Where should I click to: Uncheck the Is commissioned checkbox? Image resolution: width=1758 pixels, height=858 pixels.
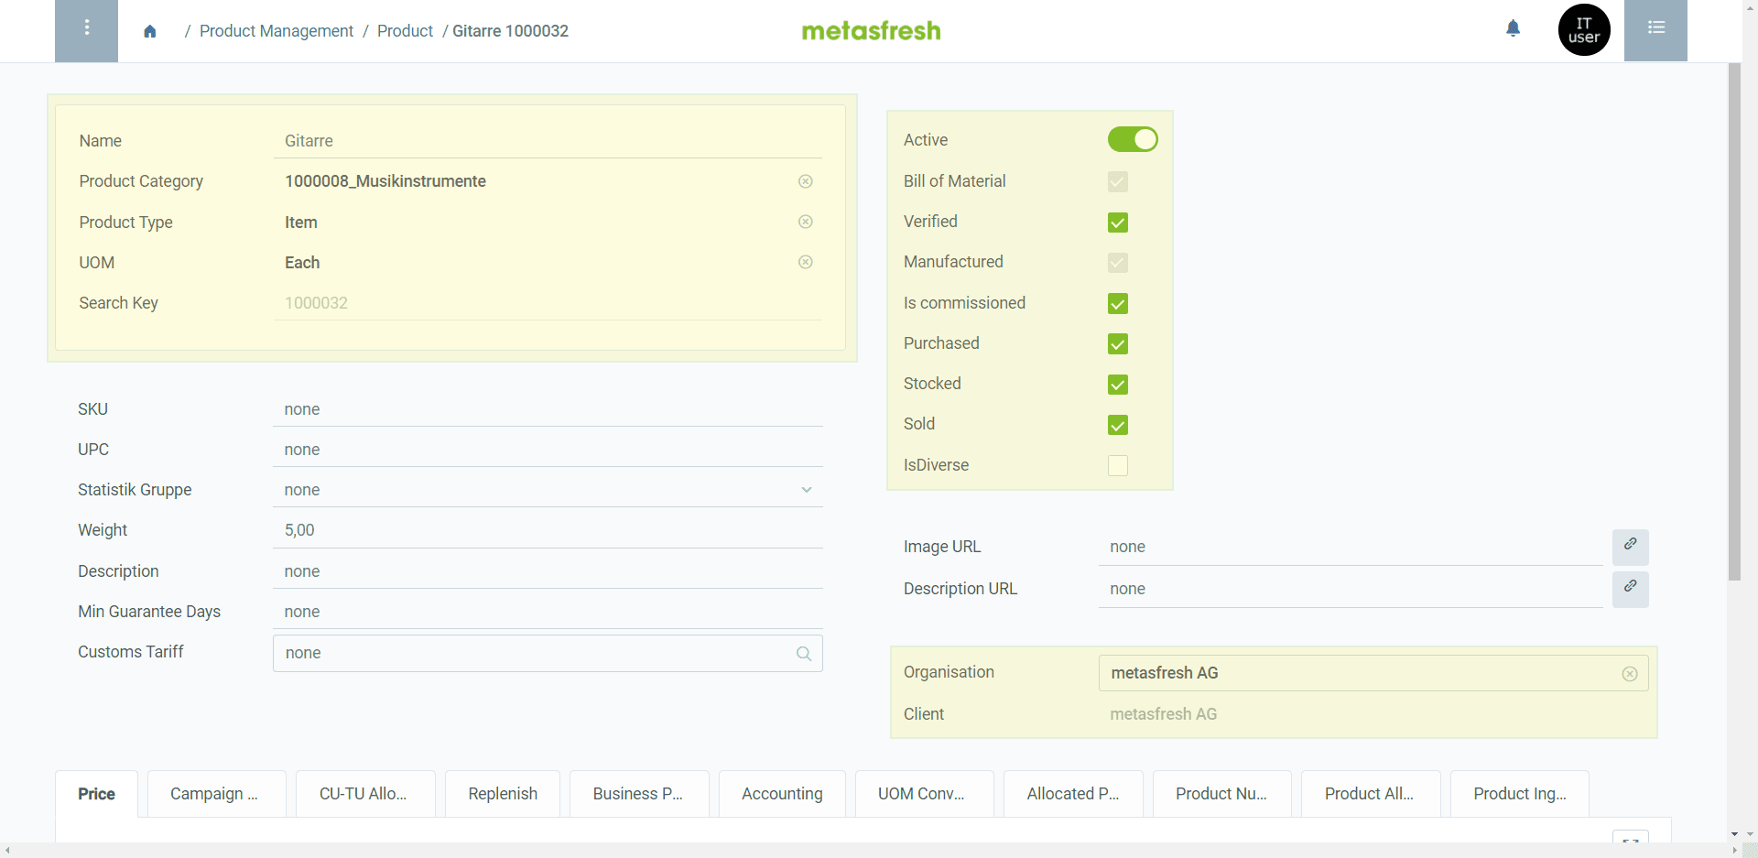point(1118,303)
